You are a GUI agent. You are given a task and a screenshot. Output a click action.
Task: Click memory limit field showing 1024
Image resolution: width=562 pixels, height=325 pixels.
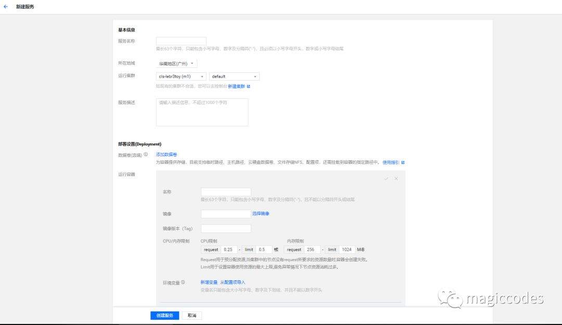tap(347, 250)
